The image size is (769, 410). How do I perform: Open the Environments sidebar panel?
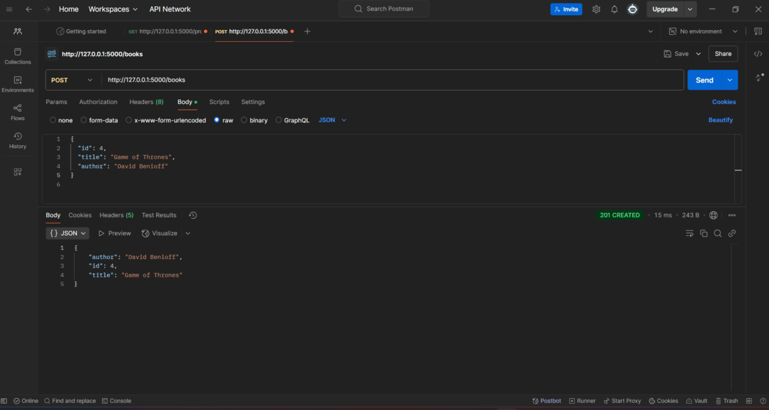(17, 85)
